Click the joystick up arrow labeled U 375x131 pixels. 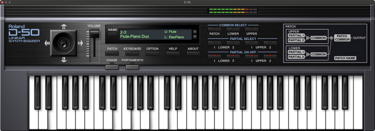tap(64, 26)
